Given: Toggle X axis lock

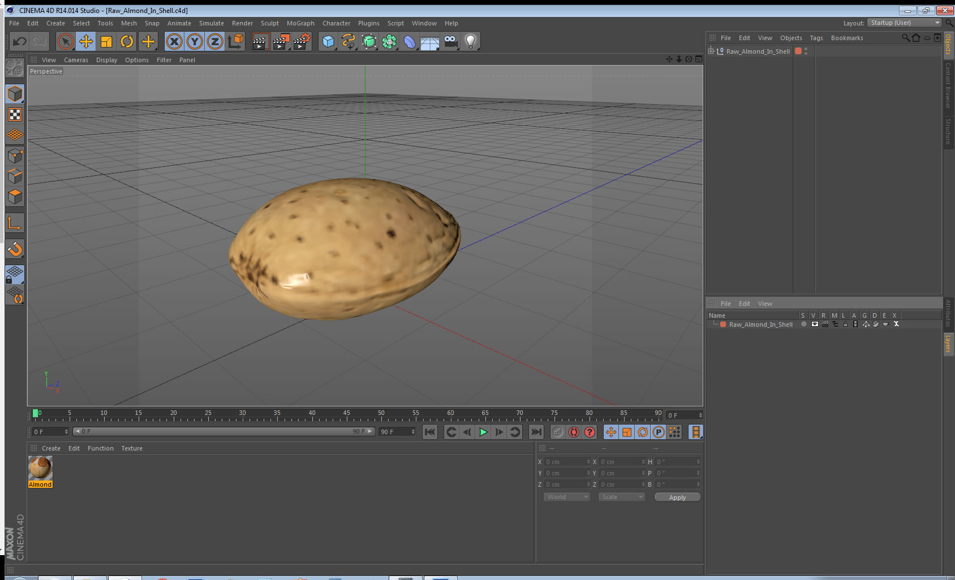Looking at the screenshot, I should coord(174,41).
